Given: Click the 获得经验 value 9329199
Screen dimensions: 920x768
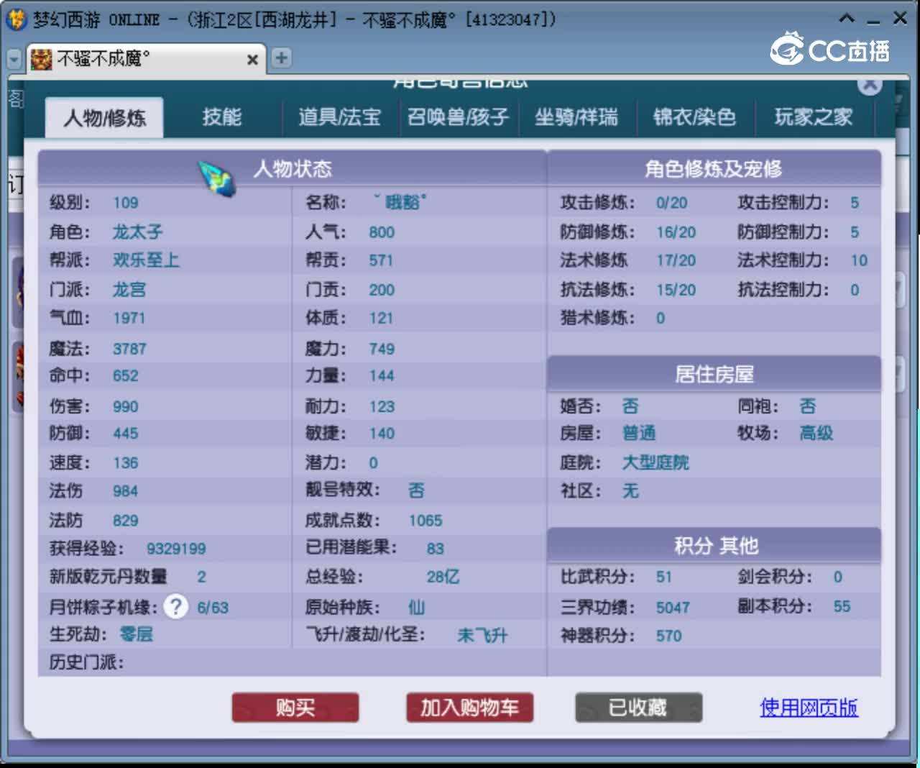Looking at the screenshot, I should click(176, 549).
